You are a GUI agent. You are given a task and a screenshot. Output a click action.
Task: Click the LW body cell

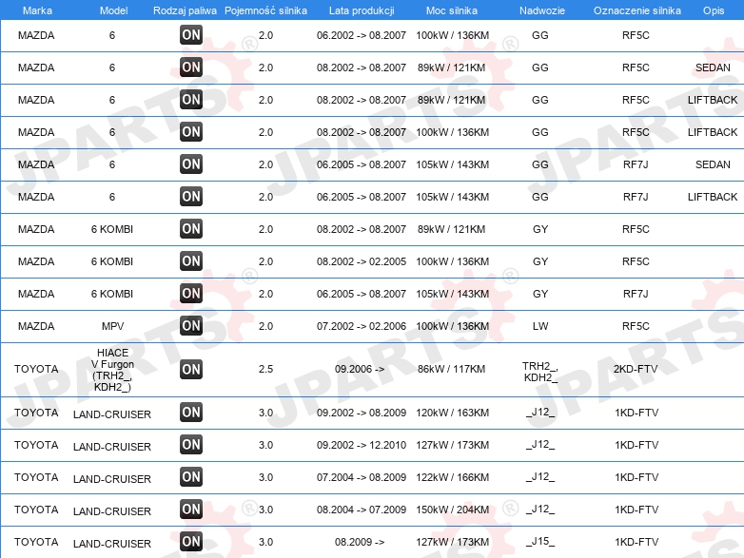pos(540,326)
